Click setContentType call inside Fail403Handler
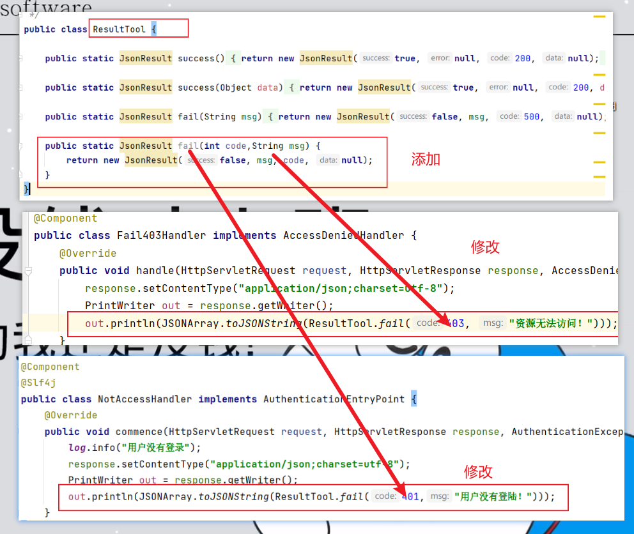Viewport: 634px width, 534px height. 187,289
